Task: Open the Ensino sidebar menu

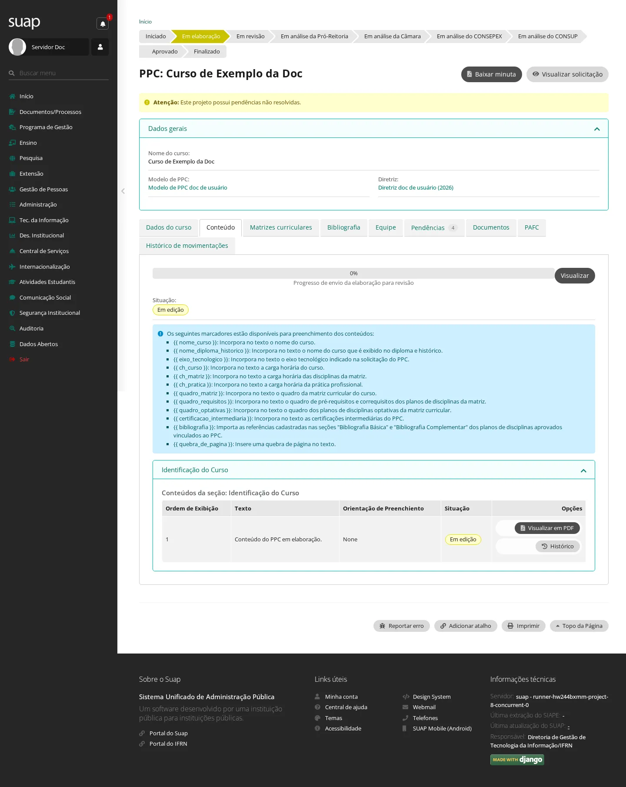Action: tap(28, 143)
